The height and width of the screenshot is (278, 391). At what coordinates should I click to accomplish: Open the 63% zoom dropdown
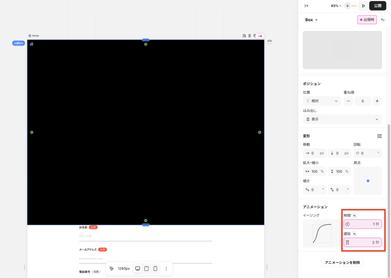(x=336, y=6)
